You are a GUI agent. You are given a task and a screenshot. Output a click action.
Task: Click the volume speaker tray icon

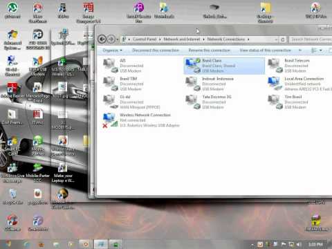[x=299, y=244]
